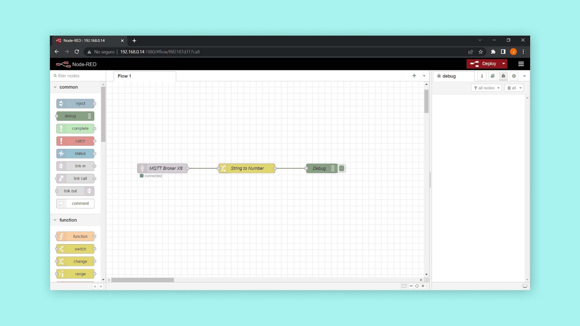Select the Flow 1 tab
The image size is (580, 326).
(124, 76)
